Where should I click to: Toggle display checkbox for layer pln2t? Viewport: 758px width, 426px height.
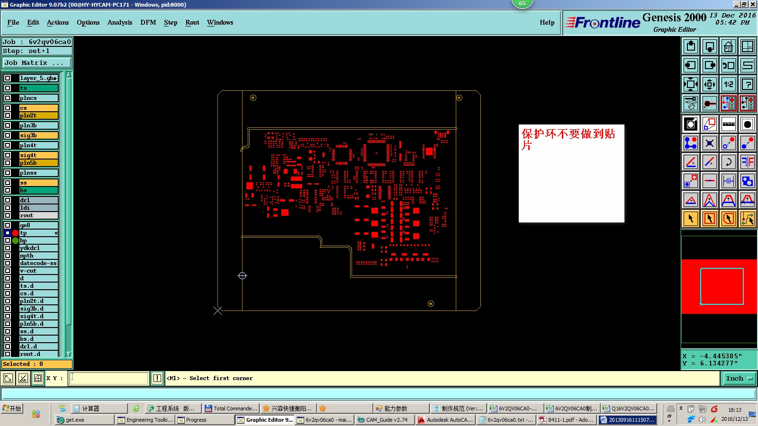8,115
